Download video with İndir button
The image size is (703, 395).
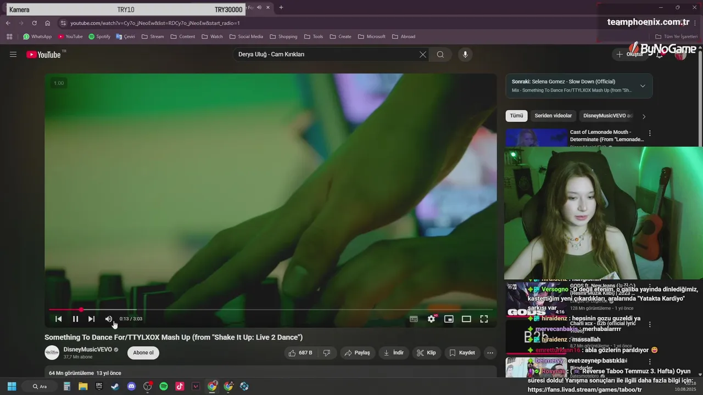point(394,353)
